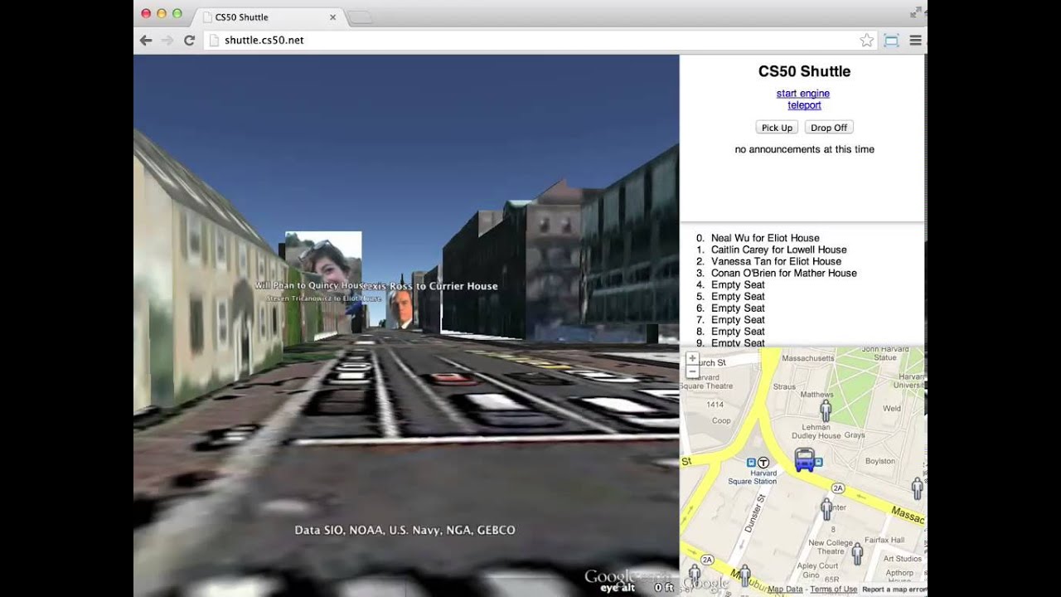Open the Chrome hamburger menu
The width and height of the screenshot is (1061, 597).
(916, 40)
